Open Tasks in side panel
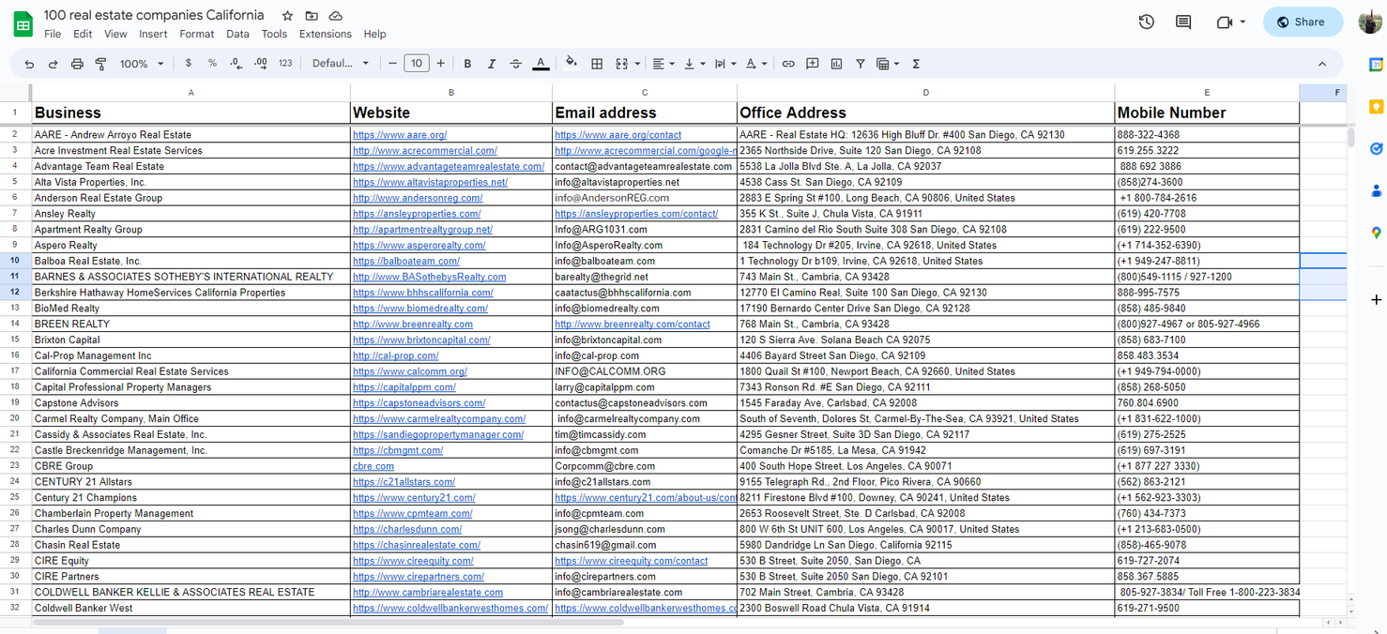1387x634 pixels. 1376,148
